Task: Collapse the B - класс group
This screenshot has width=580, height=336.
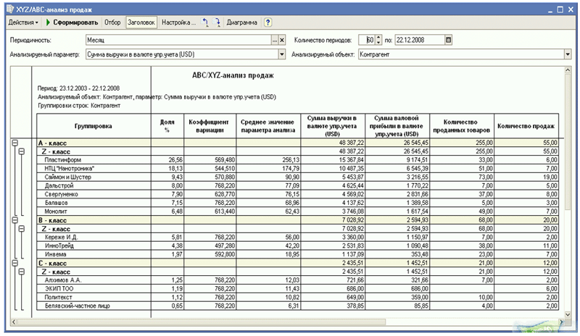Action: [15, 220]
